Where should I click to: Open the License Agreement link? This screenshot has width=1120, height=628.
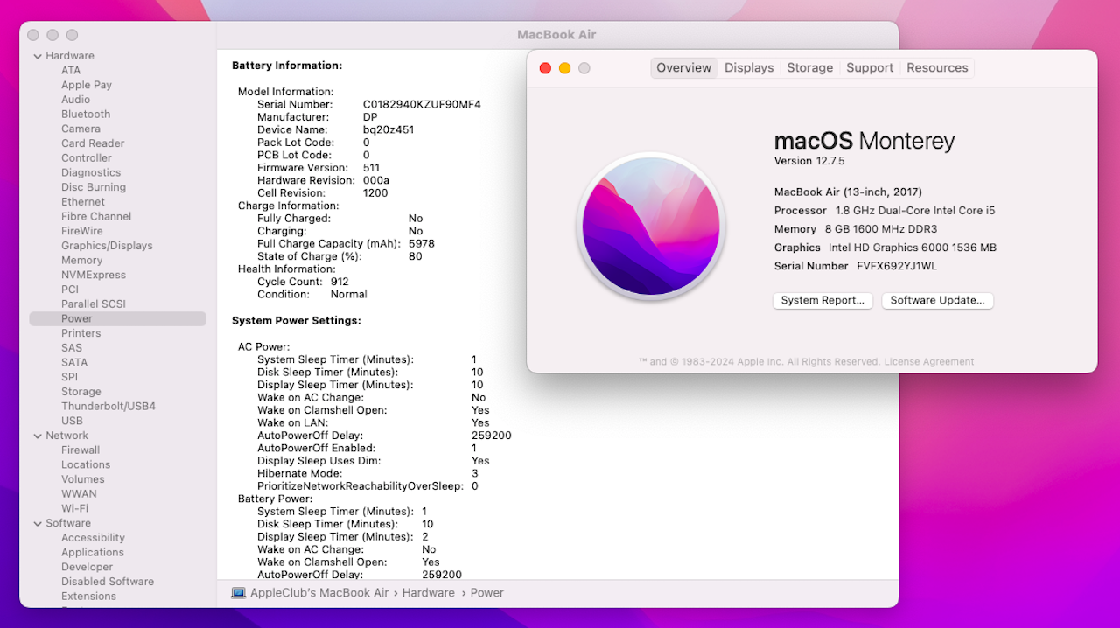(x=928, y=361)
